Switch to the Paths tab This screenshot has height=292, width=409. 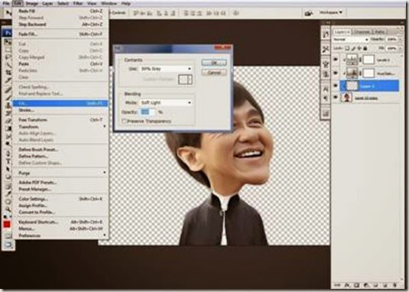[x=380, y=32]
